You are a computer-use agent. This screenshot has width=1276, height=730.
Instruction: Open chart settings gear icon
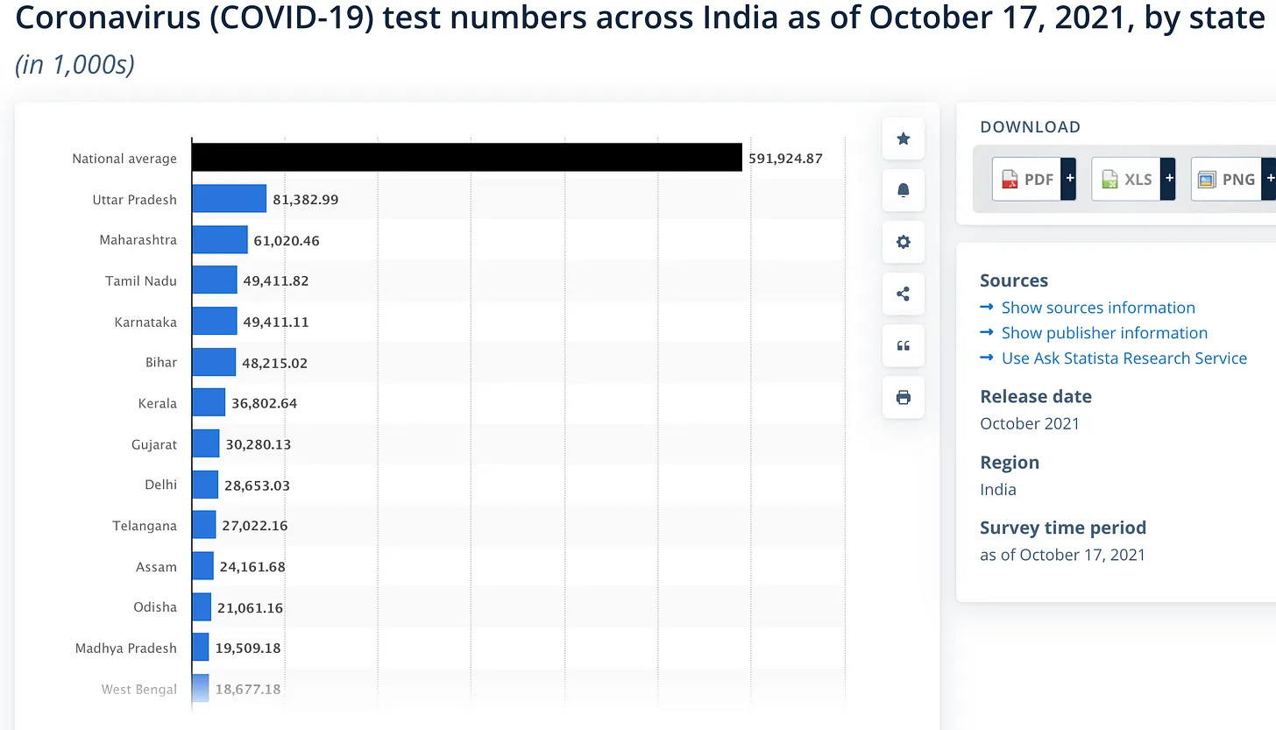coord(904,242)
